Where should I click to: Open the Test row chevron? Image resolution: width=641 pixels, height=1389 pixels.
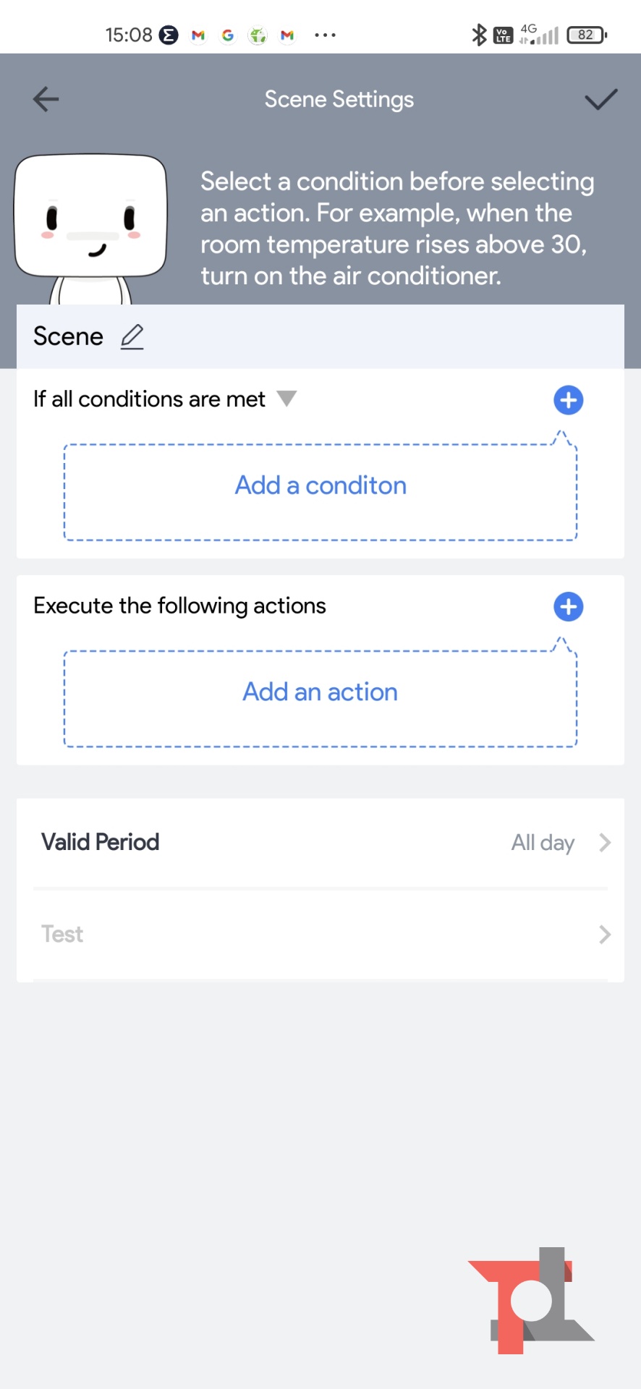click(x=605, y=935)
